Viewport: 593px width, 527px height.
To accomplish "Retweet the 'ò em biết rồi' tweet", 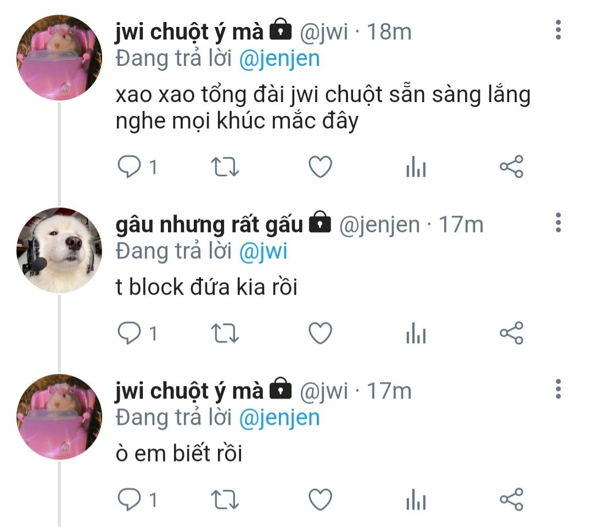I will coord(225,500).
